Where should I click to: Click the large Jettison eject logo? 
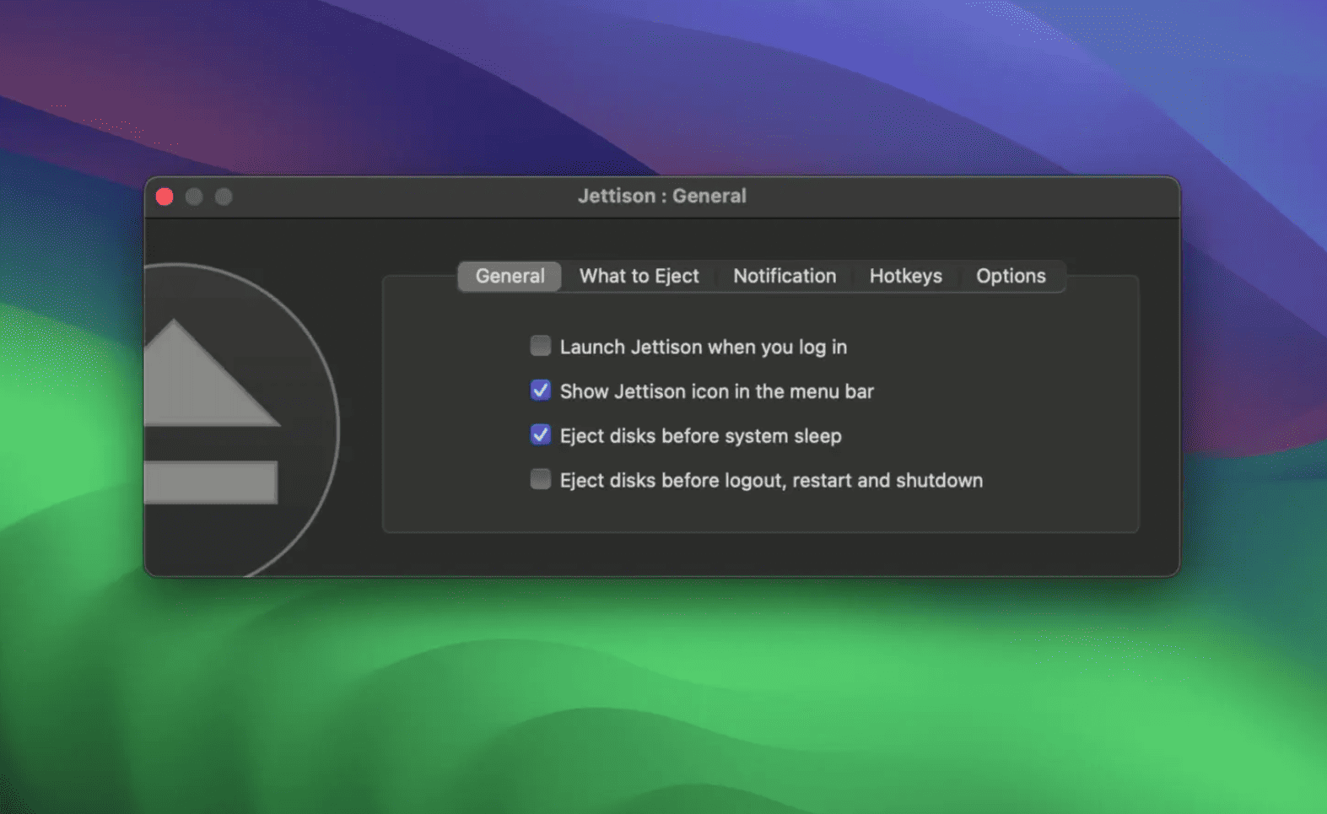(240, 420)
